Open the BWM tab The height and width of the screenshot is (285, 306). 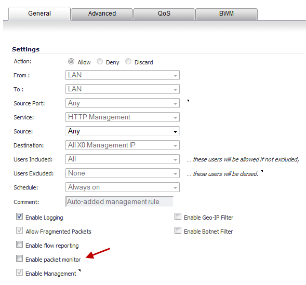227,14
